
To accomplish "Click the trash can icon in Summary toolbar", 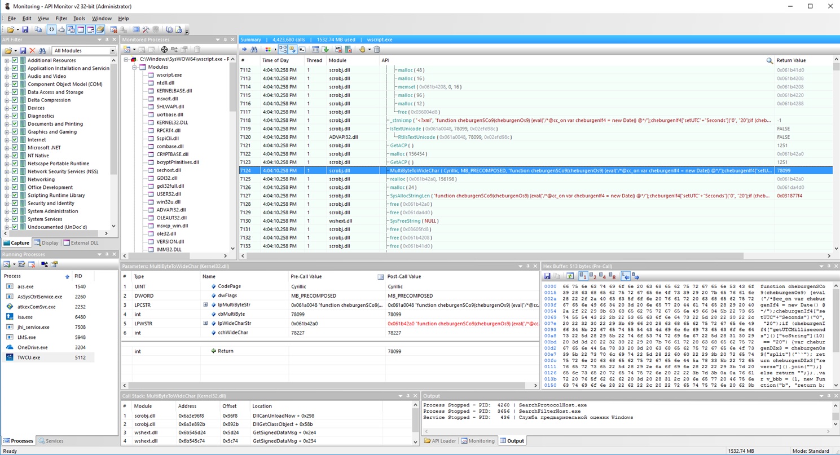I will pos(377,50).
